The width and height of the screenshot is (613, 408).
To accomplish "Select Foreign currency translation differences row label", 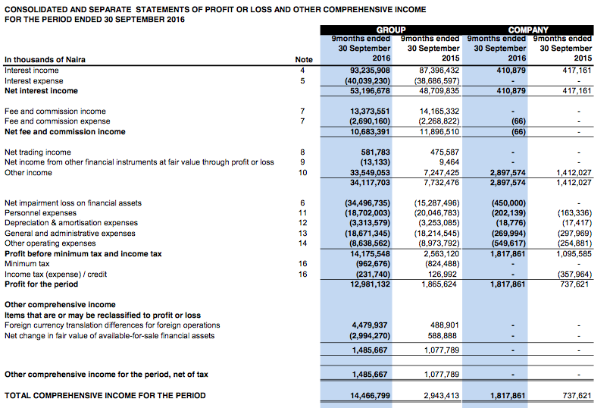I will click(x=112, y=325).
